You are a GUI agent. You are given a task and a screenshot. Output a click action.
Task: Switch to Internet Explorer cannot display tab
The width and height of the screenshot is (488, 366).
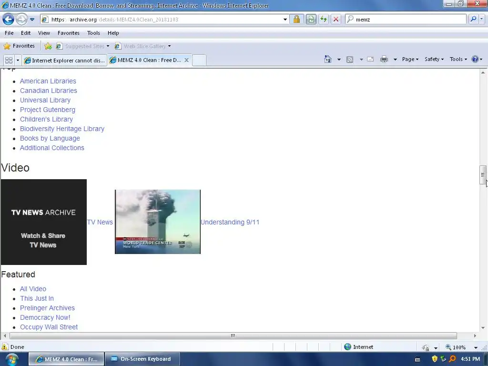tap(64, 60)
